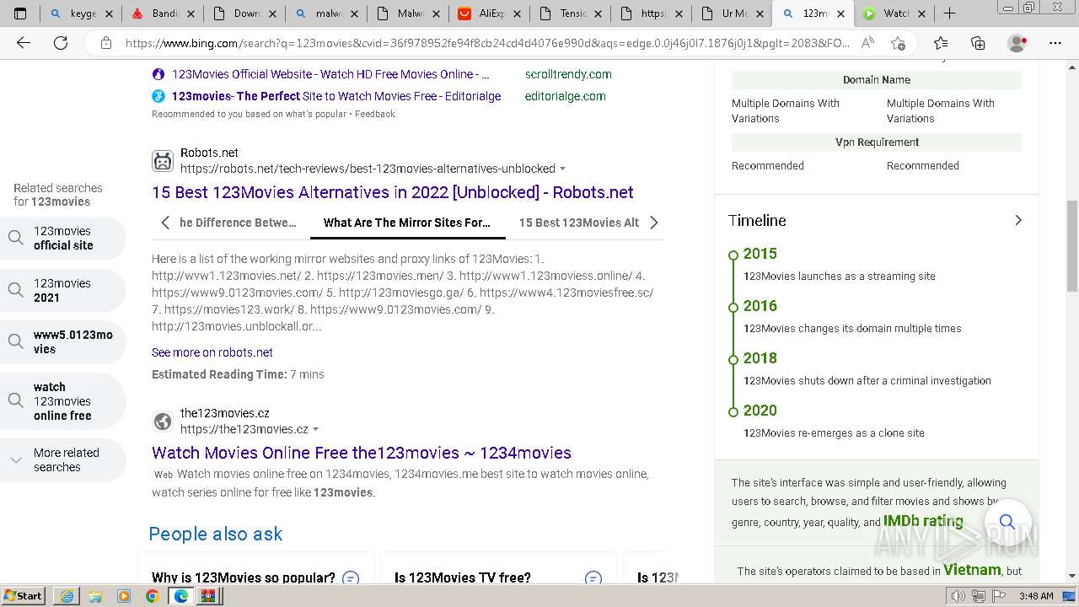Expand 'Why is 123Movies so popular?' question
The width and height of the screenshot is (1079, 607).
click(351, 578)
